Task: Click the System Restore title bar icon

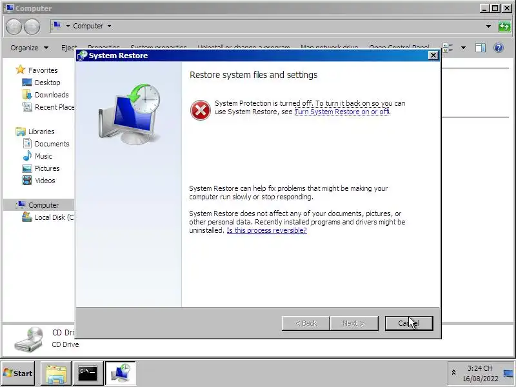Action: (82, 55)
